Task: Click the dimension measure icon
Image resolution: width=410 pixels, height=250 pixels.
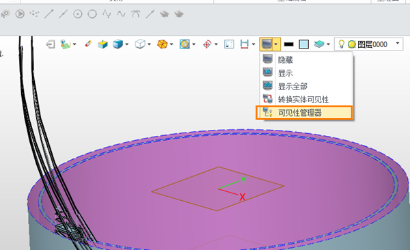Action: (x=244, y=44)
